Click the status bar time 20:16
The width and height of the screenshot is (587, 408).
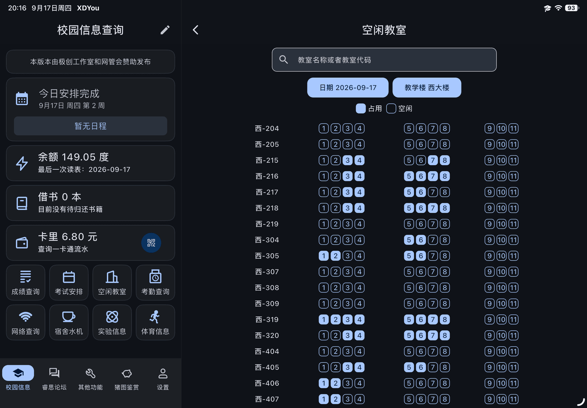17,8
